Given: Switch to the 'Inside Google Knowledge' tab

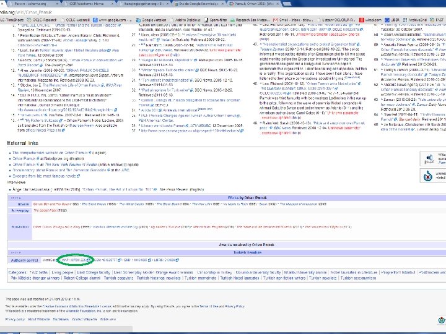Looking at the screenshot, I should 199,4.
